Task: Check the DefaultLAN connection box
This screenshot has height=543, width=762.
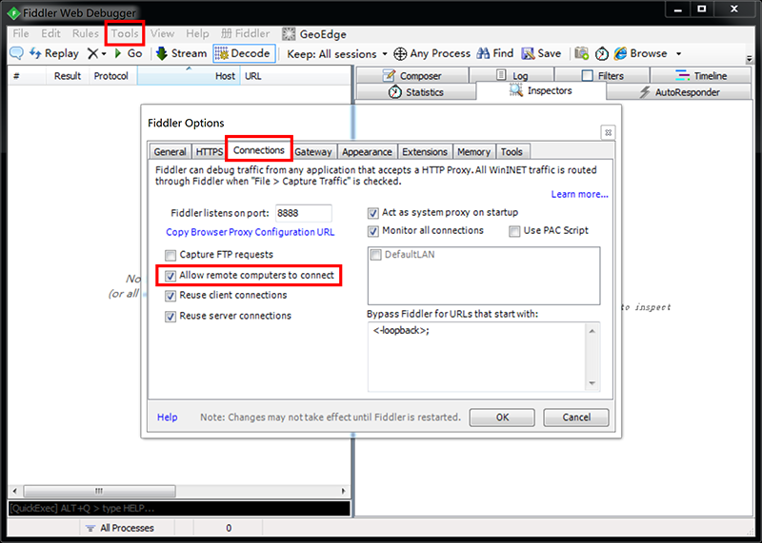Action: pyautogui.click(x=375, y=255)
